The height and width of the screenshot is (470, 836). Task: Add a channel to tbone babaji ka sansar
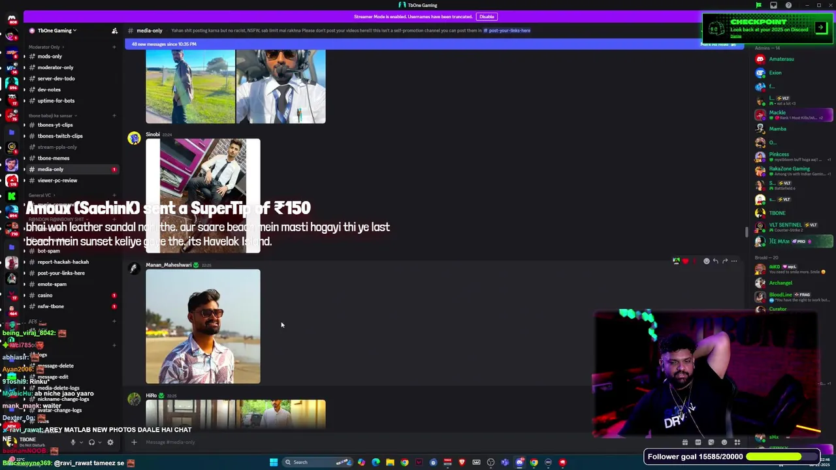click(114, 116)
